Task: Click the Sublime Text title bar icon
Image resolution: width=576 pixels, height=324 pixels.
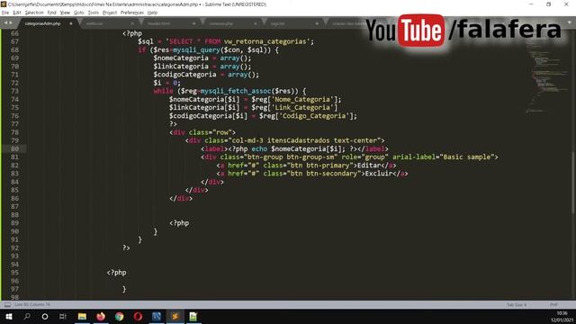Action: point(4,4)
